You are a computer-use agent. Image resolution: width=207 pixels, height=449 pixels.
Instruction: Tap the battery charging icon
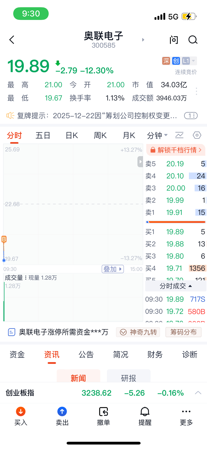[189, 16]
